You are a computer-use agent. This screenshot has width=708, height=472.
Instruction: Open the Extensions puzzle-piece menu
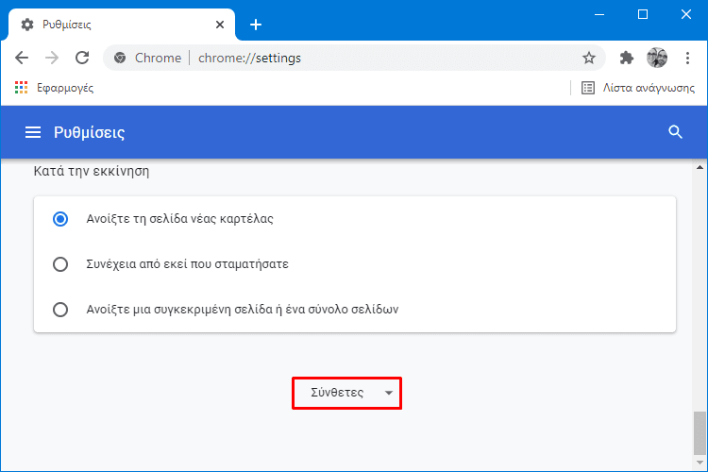pos(626,58)
